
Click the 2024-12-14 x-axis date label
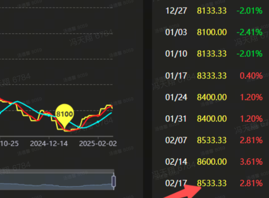pos(49,144)
